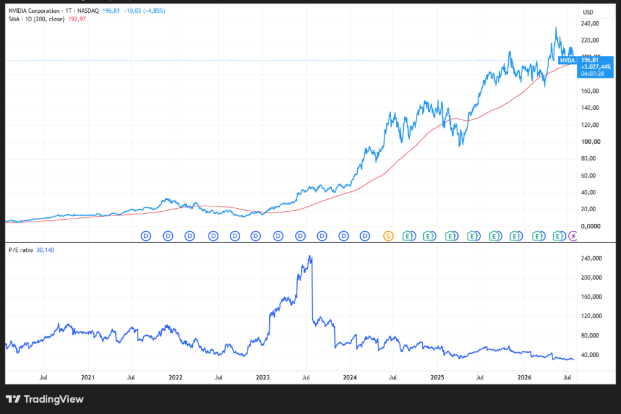Click the blue NVDA symbol price tag
The image size is (621, 414).
567,60
